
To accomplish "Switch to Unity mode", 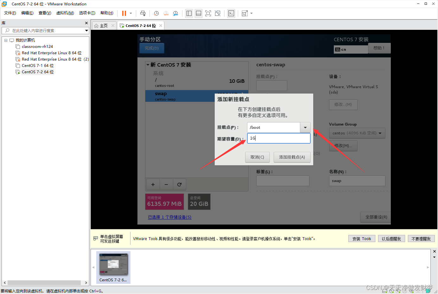I will (x=218, y=13).
